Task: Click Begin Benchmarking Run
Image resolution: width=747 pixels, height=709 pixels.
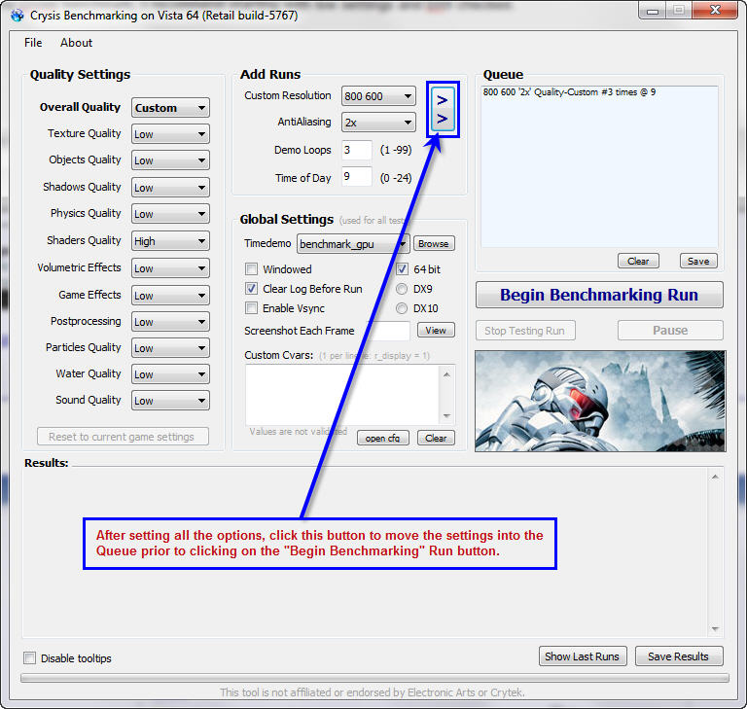Action: (599, 295)
